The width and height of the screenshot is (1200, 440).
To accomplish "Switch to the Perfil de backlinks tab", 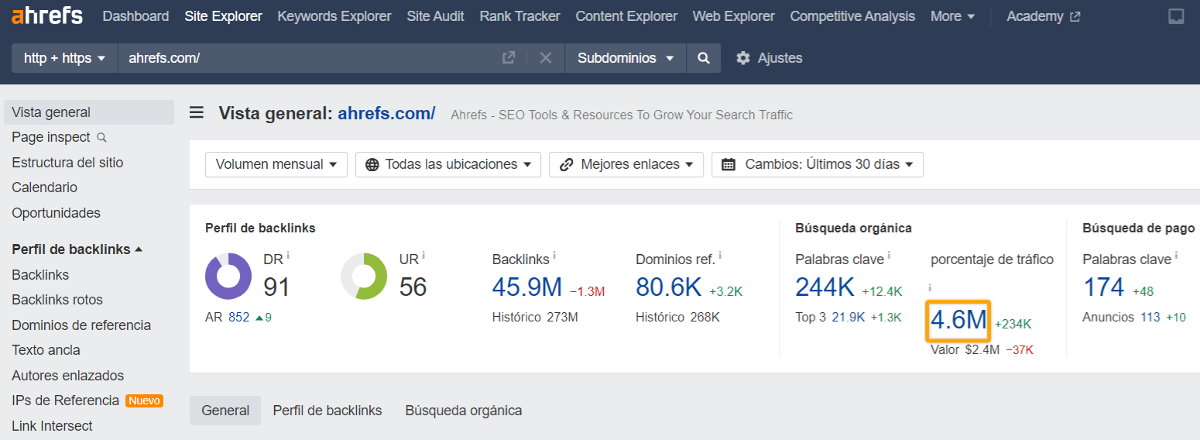I will pyautogui.click(x=327, y=411).
